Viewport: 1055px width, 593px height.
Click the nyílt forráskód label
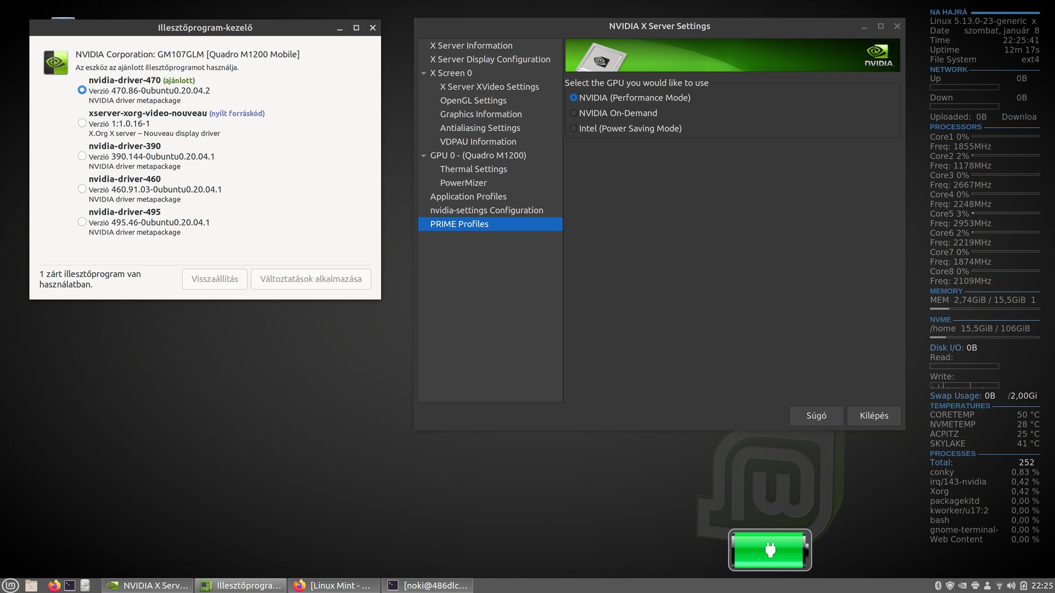[237, 114]
